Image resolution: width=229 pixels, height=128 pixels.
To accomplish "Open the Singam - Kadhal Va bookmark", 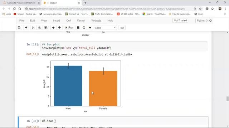I will (x=25, y=14).
